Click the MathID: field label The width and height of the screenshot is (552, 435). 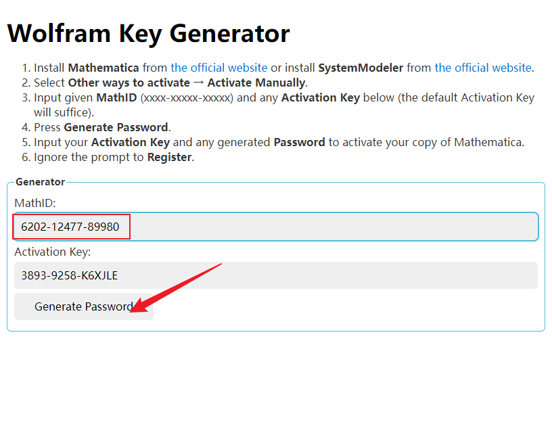click(35, 203)
